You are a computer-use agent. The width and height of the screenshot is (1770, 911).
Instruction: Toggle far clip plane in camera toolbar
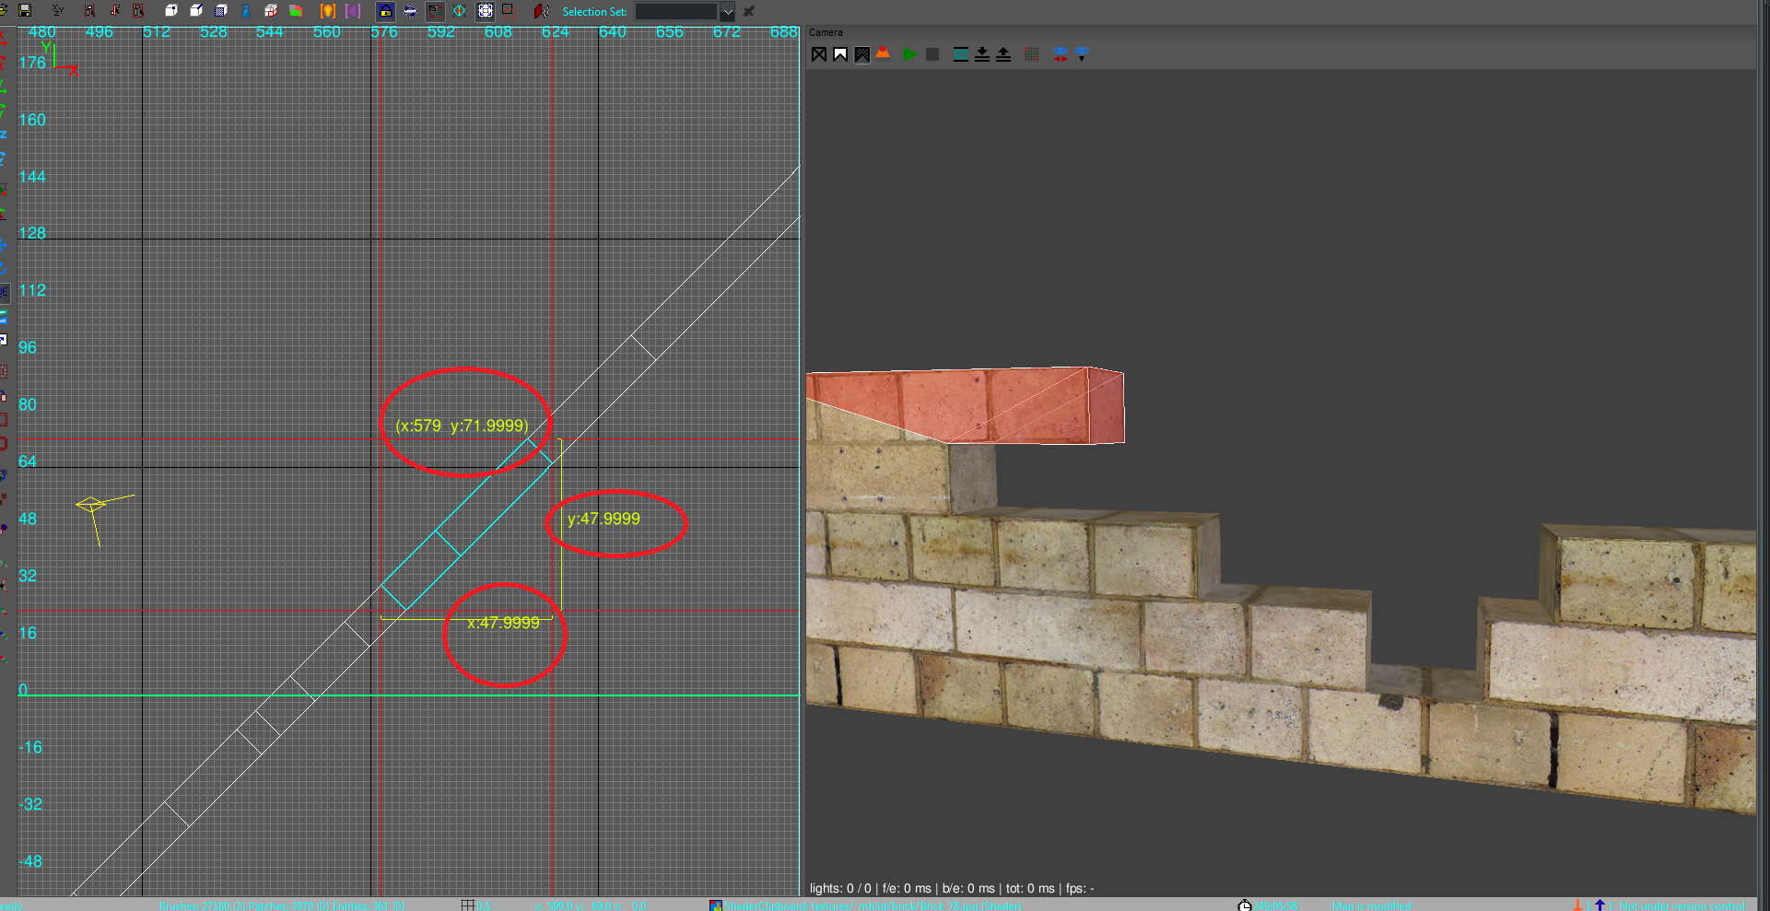[960, 54]
